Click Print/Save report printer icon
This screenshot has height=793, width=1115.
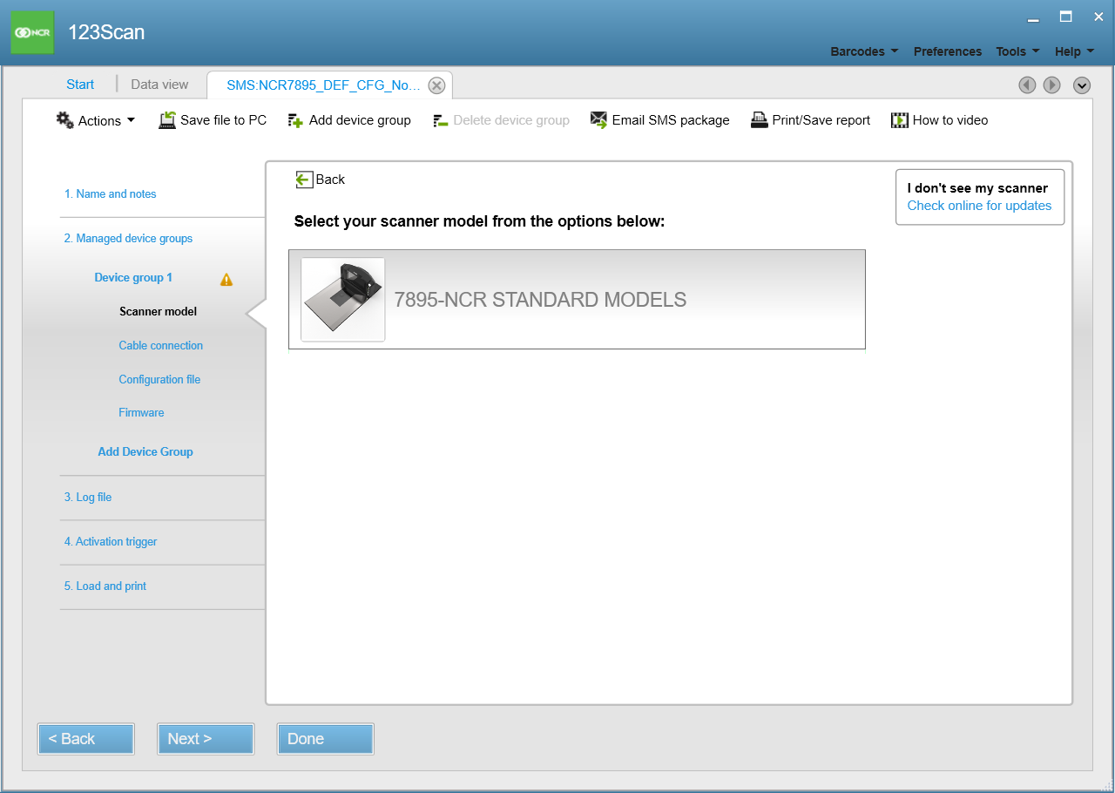(759, 120)
